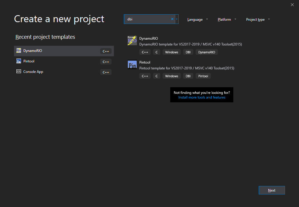Click DynamoRIO icon in recent templates

click(x=19, y=51)
